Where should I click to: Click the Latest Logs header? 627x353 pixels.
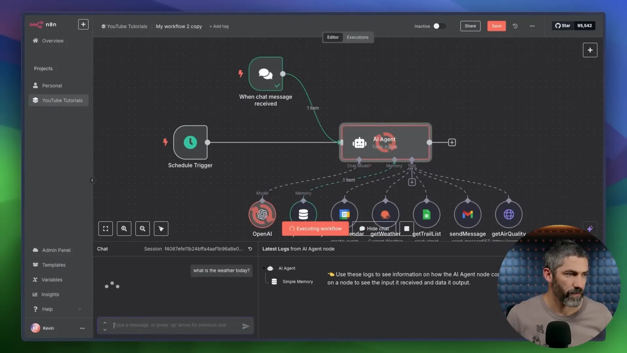point(298,249)
